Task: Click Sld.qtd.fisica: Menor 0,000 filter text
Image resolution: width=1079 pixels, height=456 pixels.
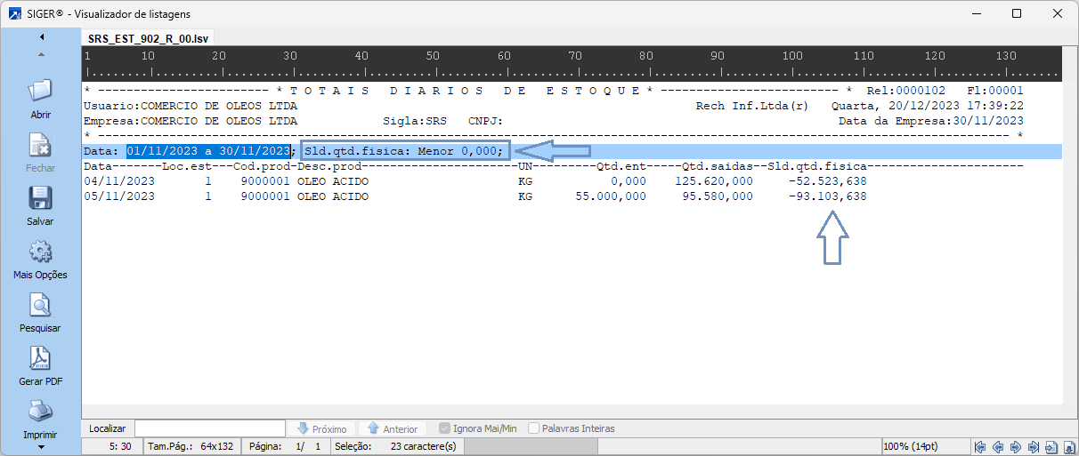Action: click(406, 151)
